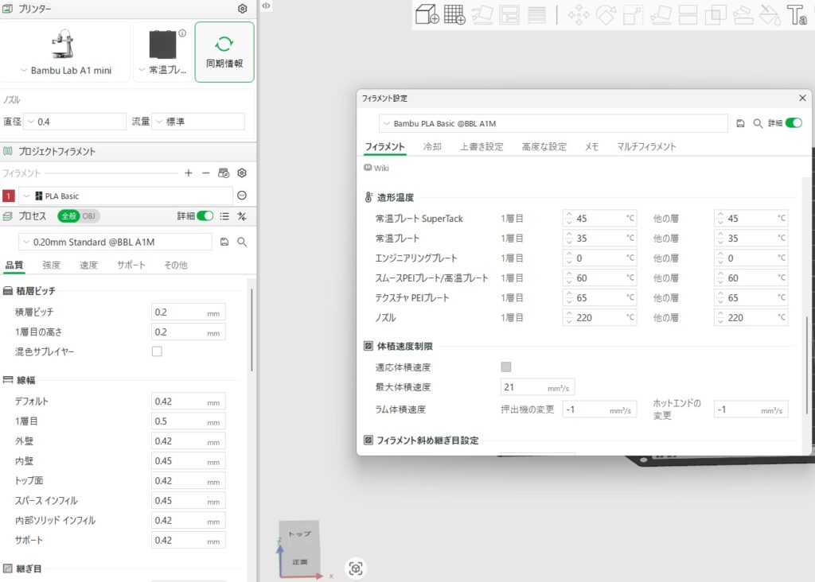Screen dimensions: 815x582
Task: Open the マルチフィラメント tab
Action: coord(646,146)
